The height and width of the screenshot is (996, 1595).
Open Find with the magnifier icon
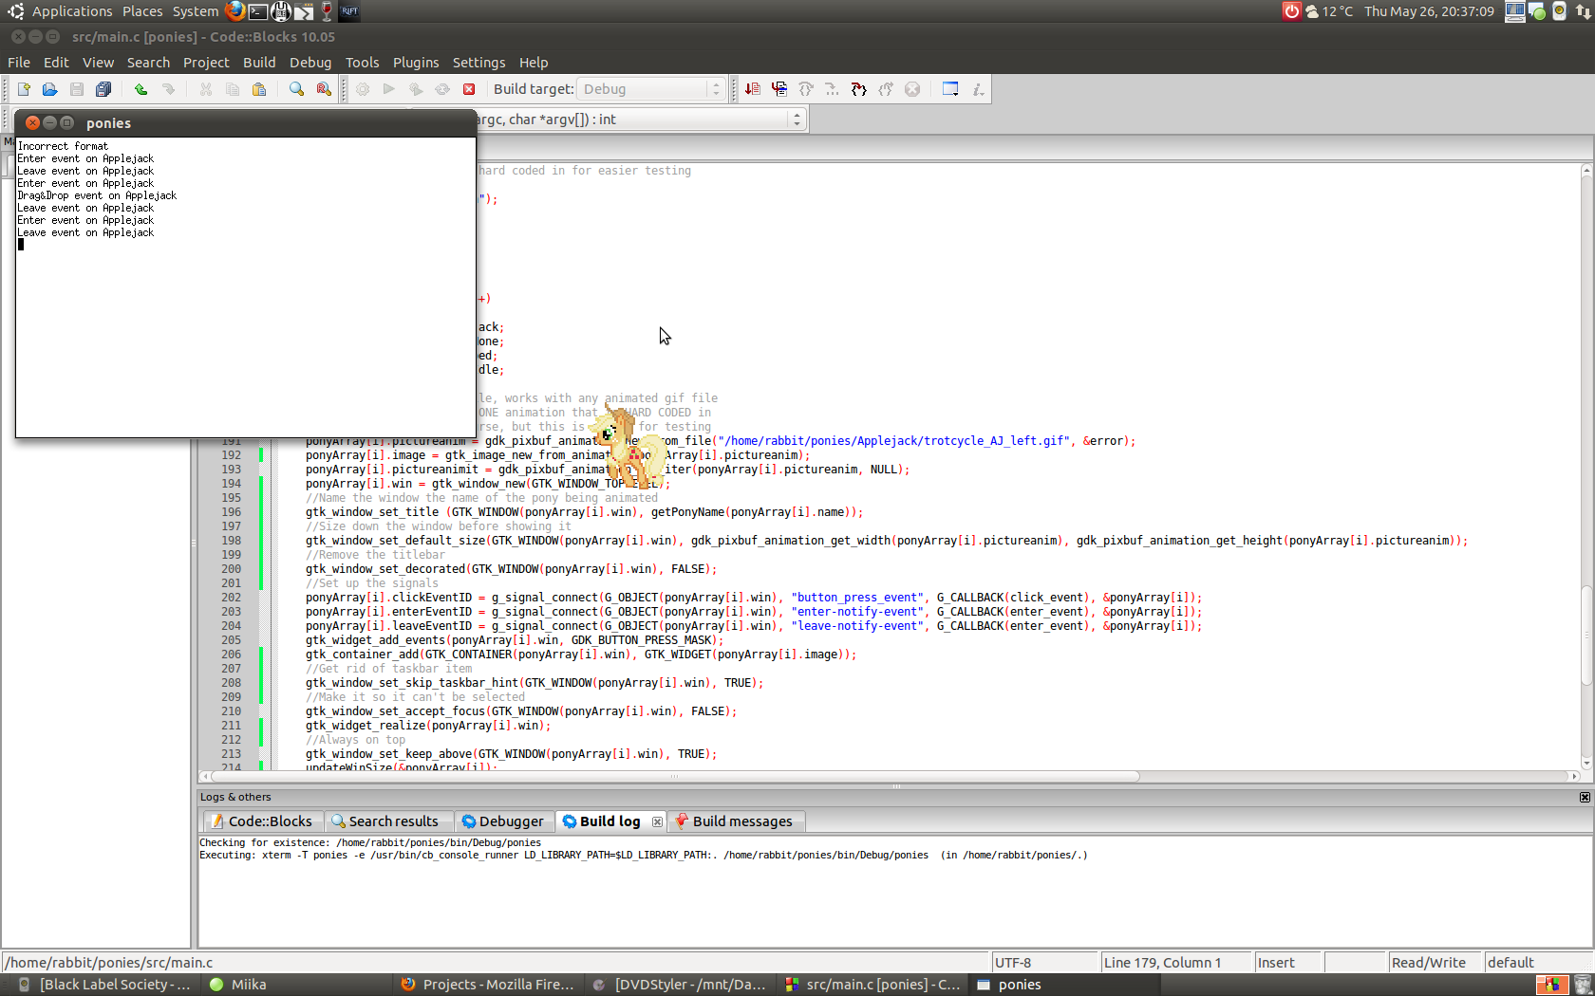coord(296,89)
